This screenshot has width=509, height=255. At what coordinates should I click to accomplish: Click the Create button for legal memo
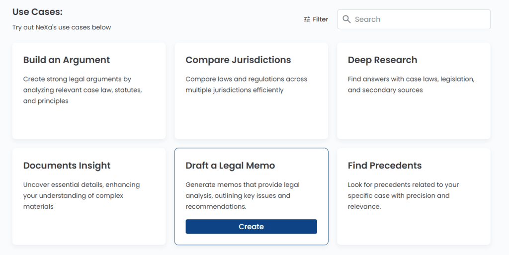[x=251, y=227]
